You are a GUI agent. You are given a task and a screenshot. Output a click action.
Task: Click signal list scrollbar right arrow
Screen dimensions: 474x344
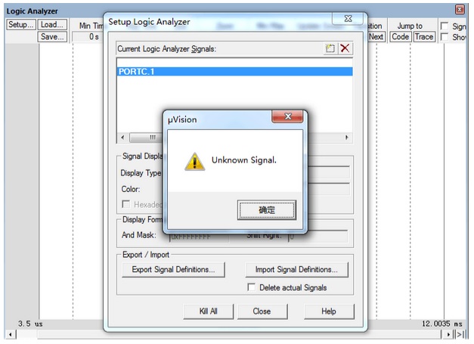(x=347, y=138)
